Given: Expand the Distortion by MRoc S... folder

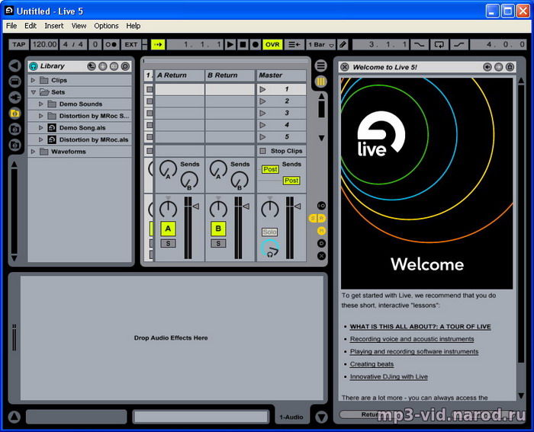Looking at the screenshot, I should coord(41,116).
